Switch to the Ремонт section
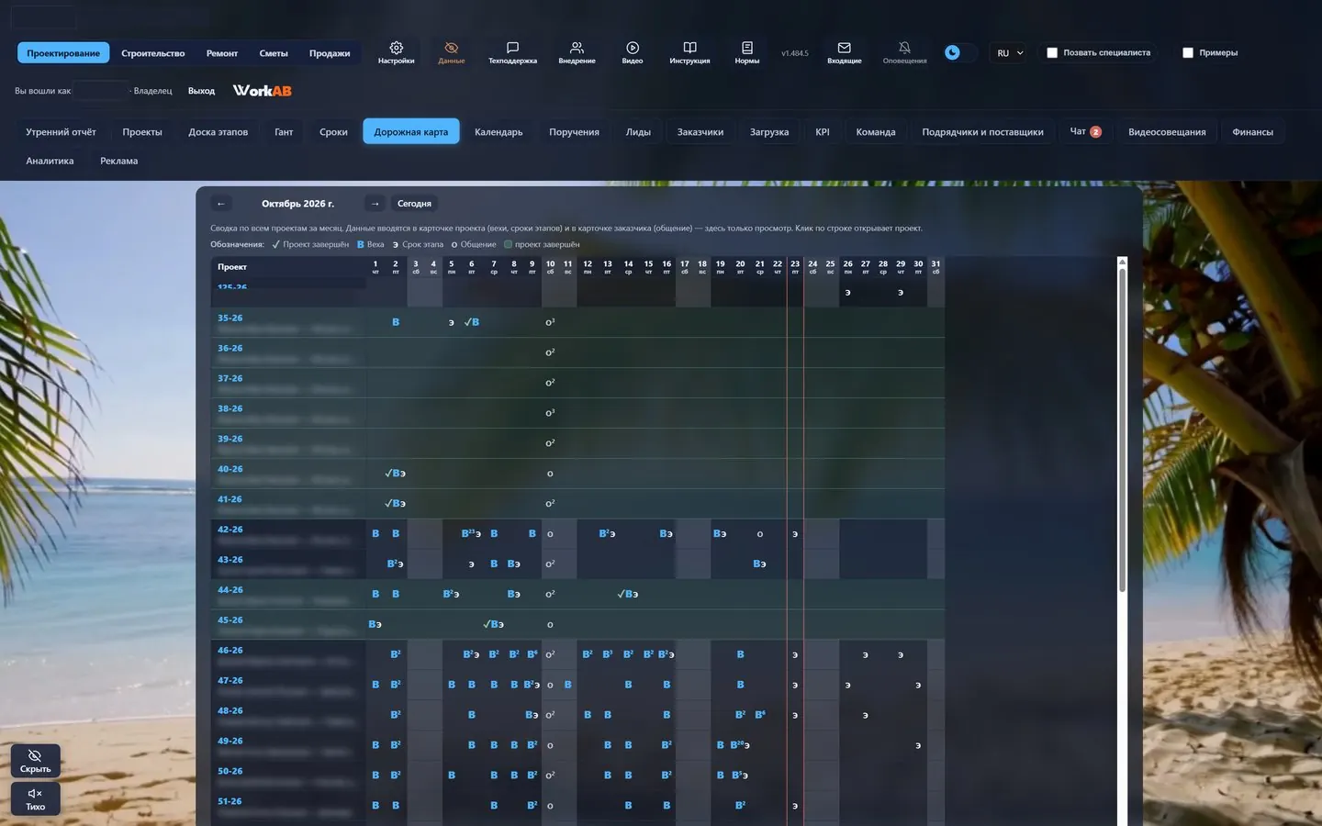Screen dimensions: 1322x826 pyautogui.click(x=222, y=53)
